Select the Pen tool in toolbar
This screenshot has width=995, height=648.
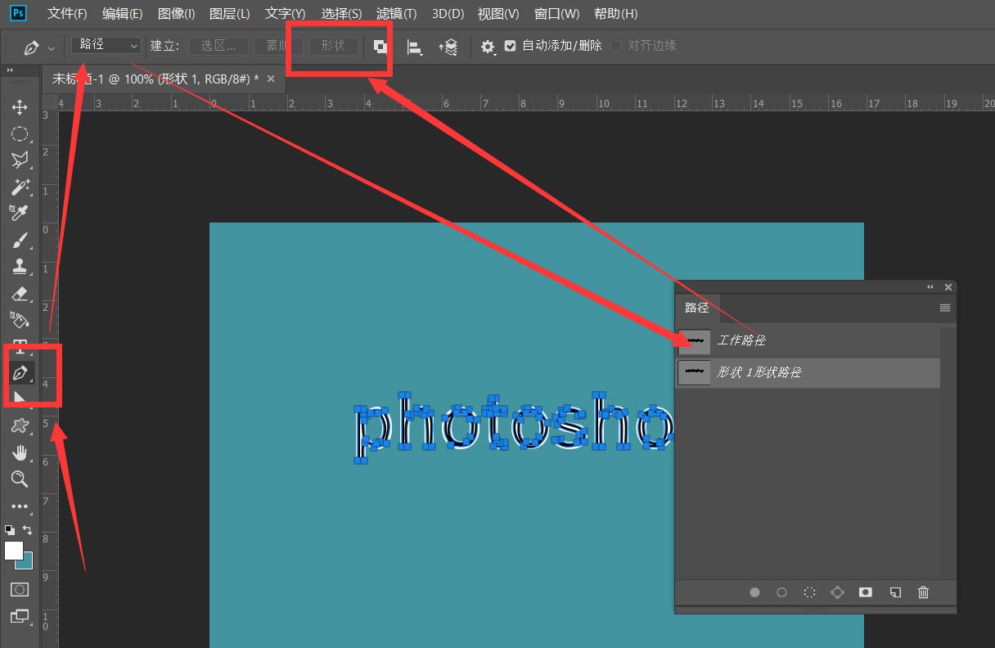click(20, 374)
